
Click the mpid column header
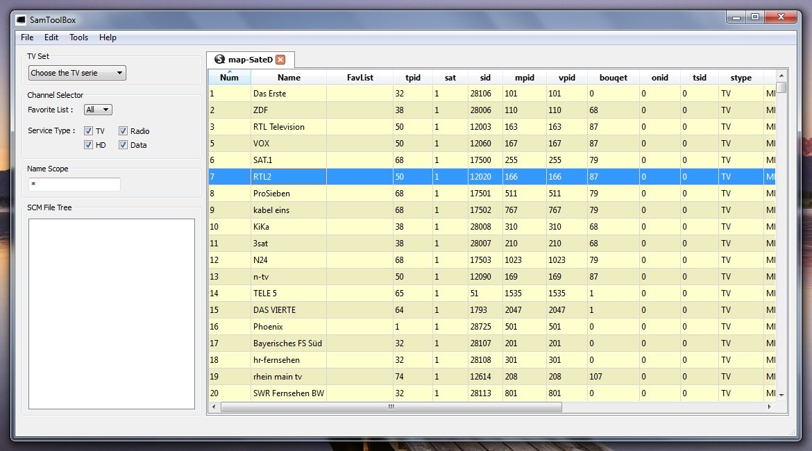click(x=524, y=77)
